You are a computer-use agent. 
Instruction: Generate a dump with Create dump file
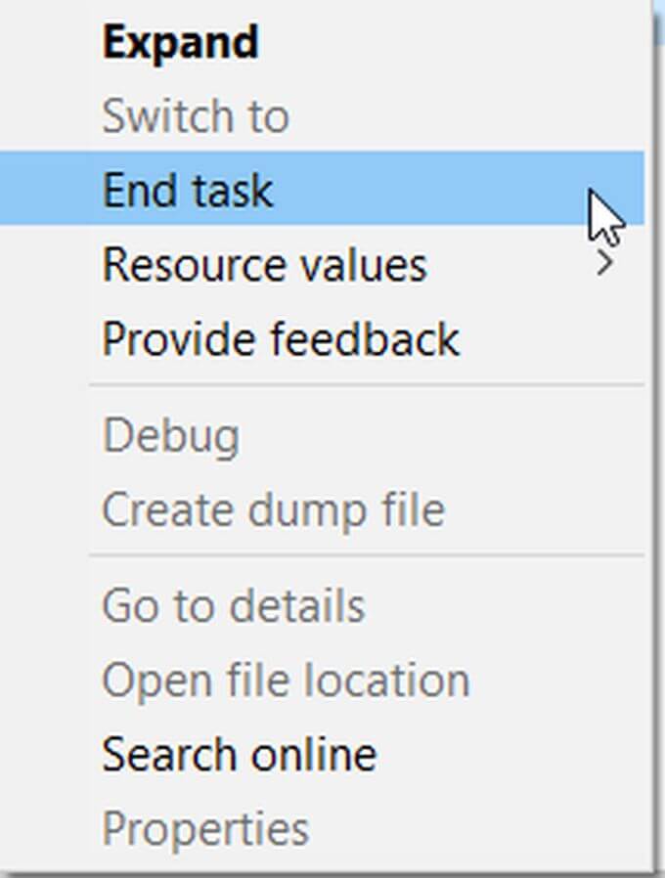[x=273, y=509]
